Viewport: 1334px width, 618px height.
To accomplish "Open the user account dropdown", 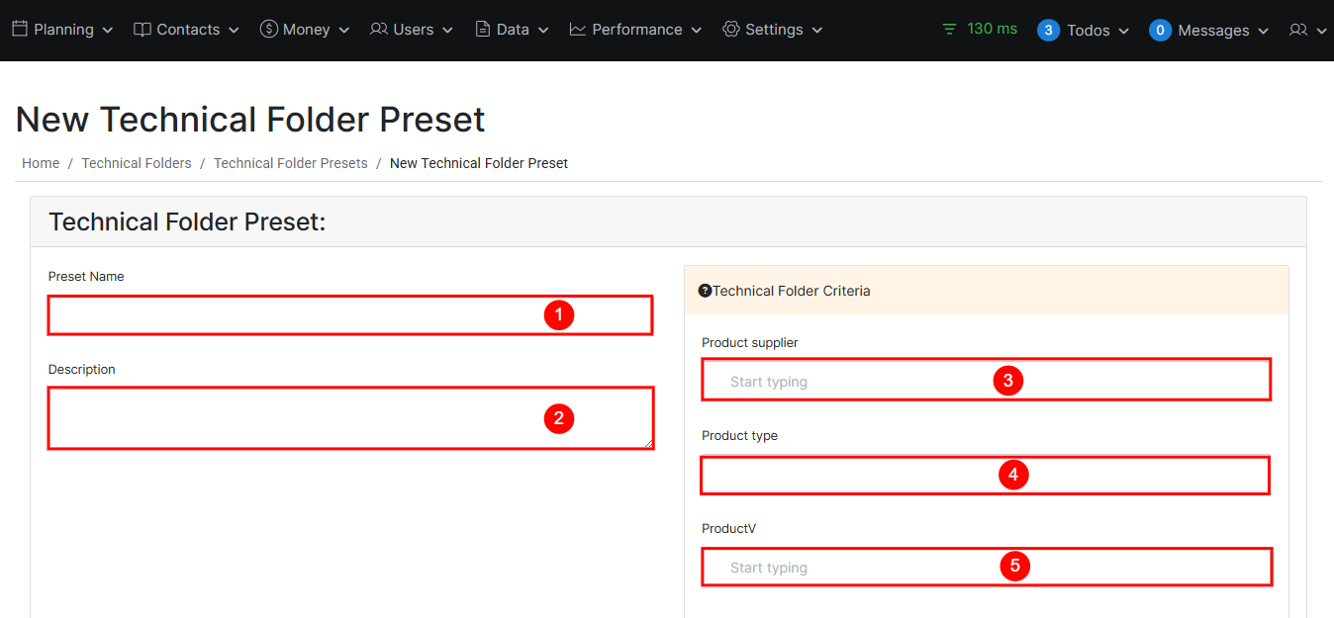I will click(x=1308, y=31).
